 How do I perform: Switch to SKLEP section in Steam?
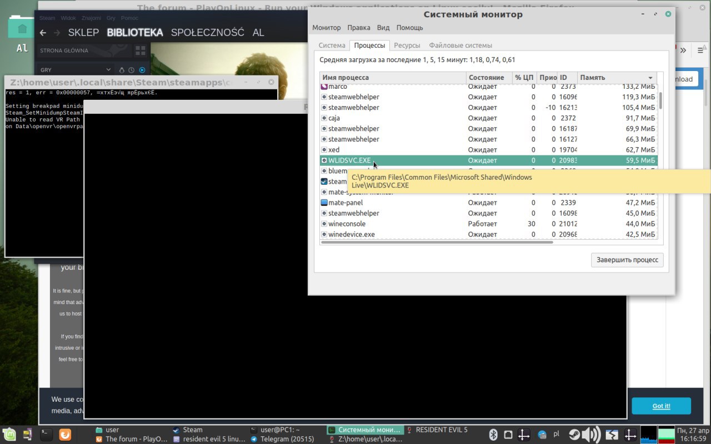pyautogui.click(x=83, y=33)
